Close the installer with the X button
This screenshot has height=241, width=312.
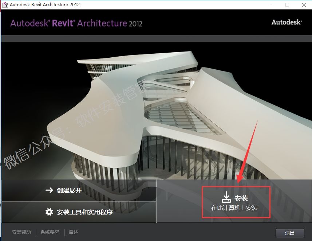pyautogui.click(x=304, y=5)
